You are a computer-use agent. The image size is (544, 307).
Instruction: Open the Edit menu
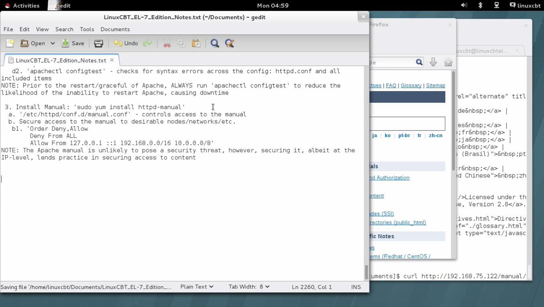click(x=25, y=29)
